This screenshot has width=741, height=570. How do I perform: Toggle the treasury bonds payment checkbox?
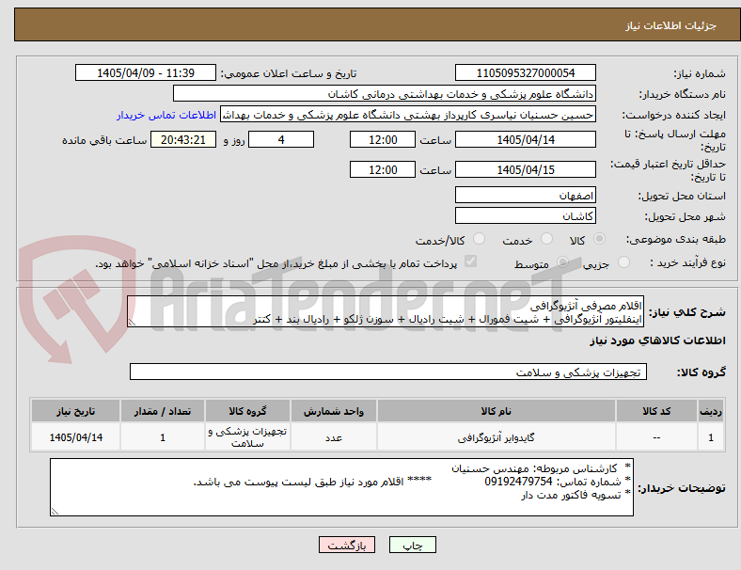(x=471, y=261)
